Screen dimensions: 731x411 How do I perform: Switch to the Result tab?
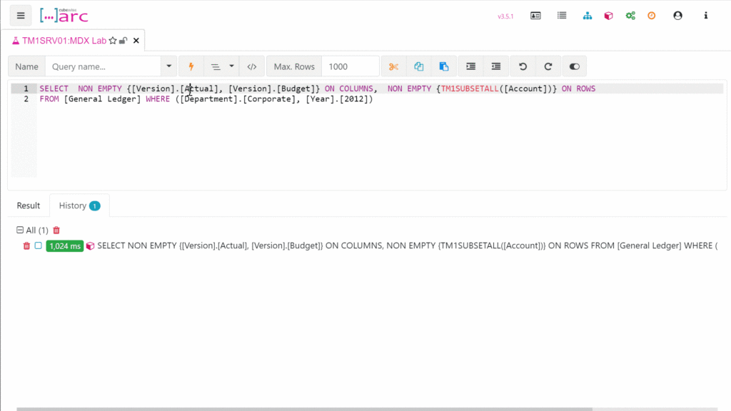29,205
